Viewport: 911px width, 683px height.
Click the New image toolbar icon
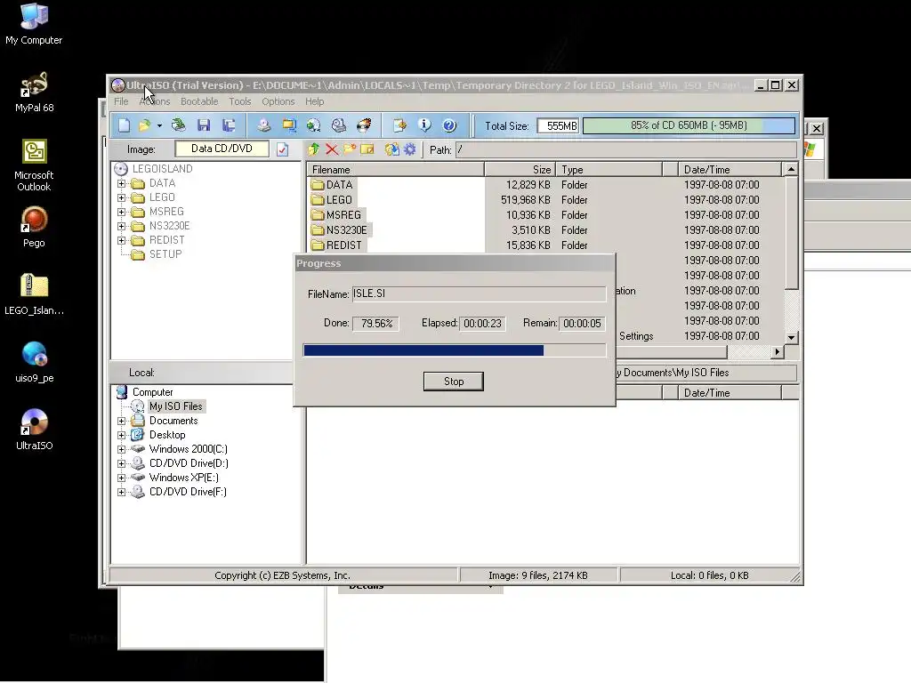[124, 125]
